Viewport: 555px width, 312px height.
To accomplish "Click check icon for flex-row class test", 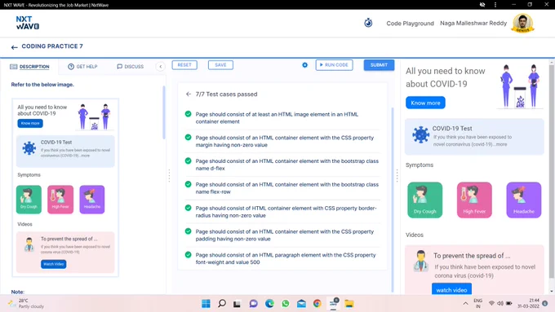I will 189,184.
